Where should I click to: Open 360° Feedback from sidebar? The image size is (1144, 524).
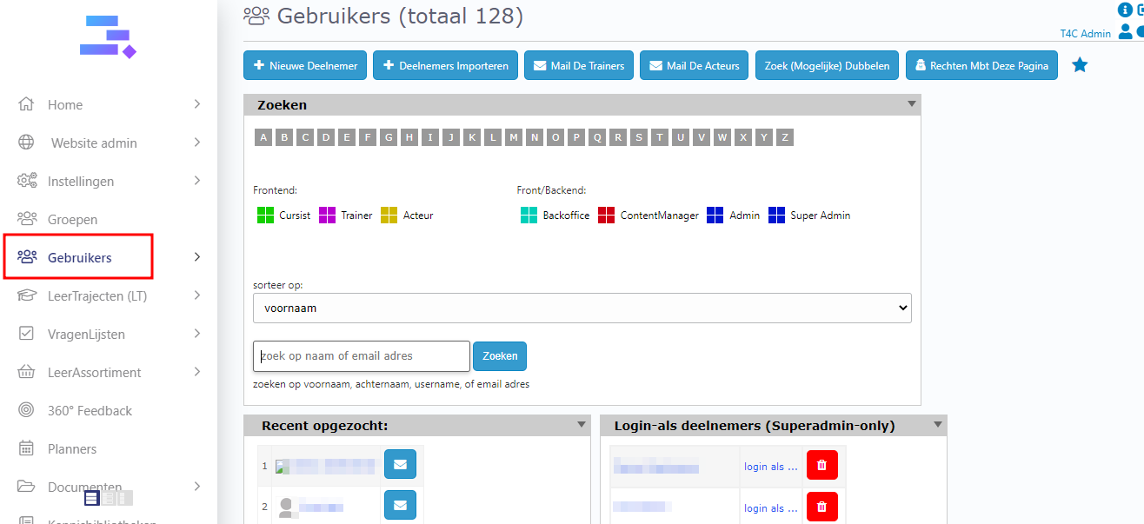[90, 411]
